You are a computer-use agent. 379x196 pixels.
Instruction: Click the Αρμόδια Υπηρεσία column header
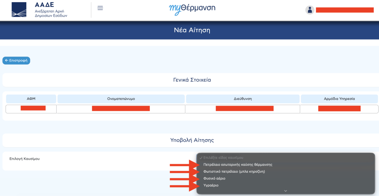coord(339,99)
